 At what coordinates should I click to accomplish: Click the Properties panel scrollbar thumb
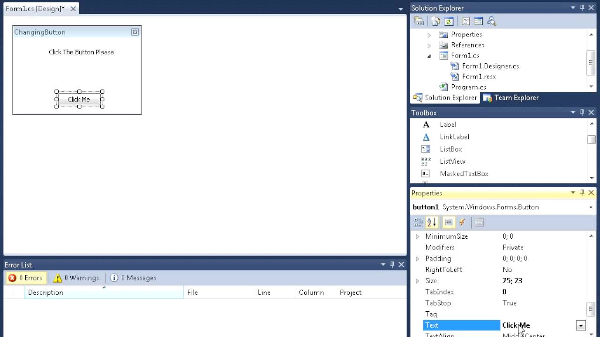(x=591, y=309)
